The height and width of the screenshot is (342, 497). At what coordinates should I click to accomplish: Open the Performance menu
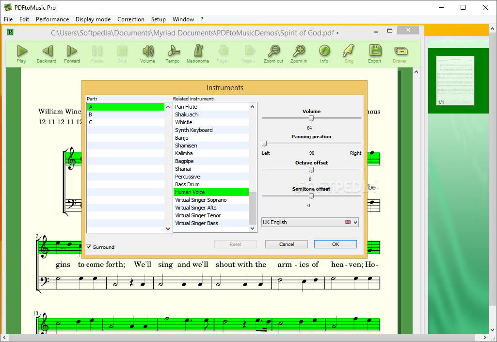52,19
